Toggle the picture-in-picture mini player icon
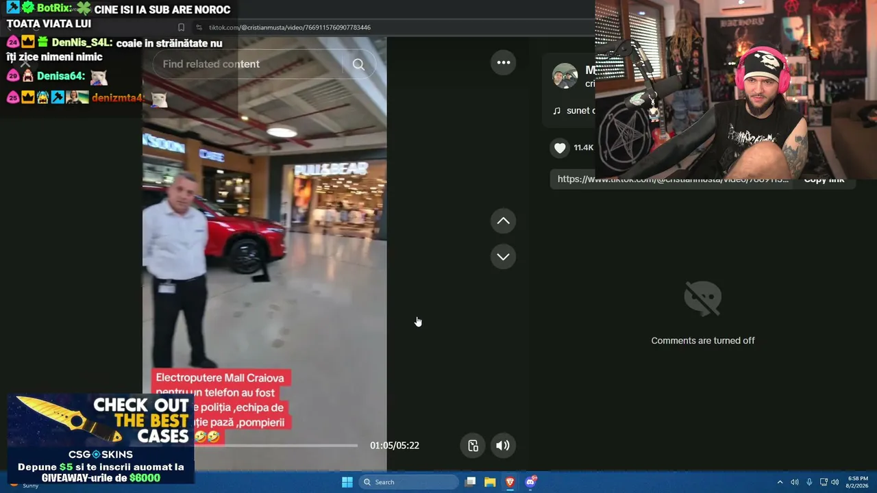The height and width of the screenshot is (493, 877). tap(473, 446)
